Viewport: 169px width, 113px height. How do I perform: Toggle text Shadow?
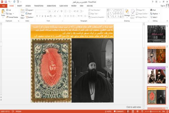click(x=45, y=16)
